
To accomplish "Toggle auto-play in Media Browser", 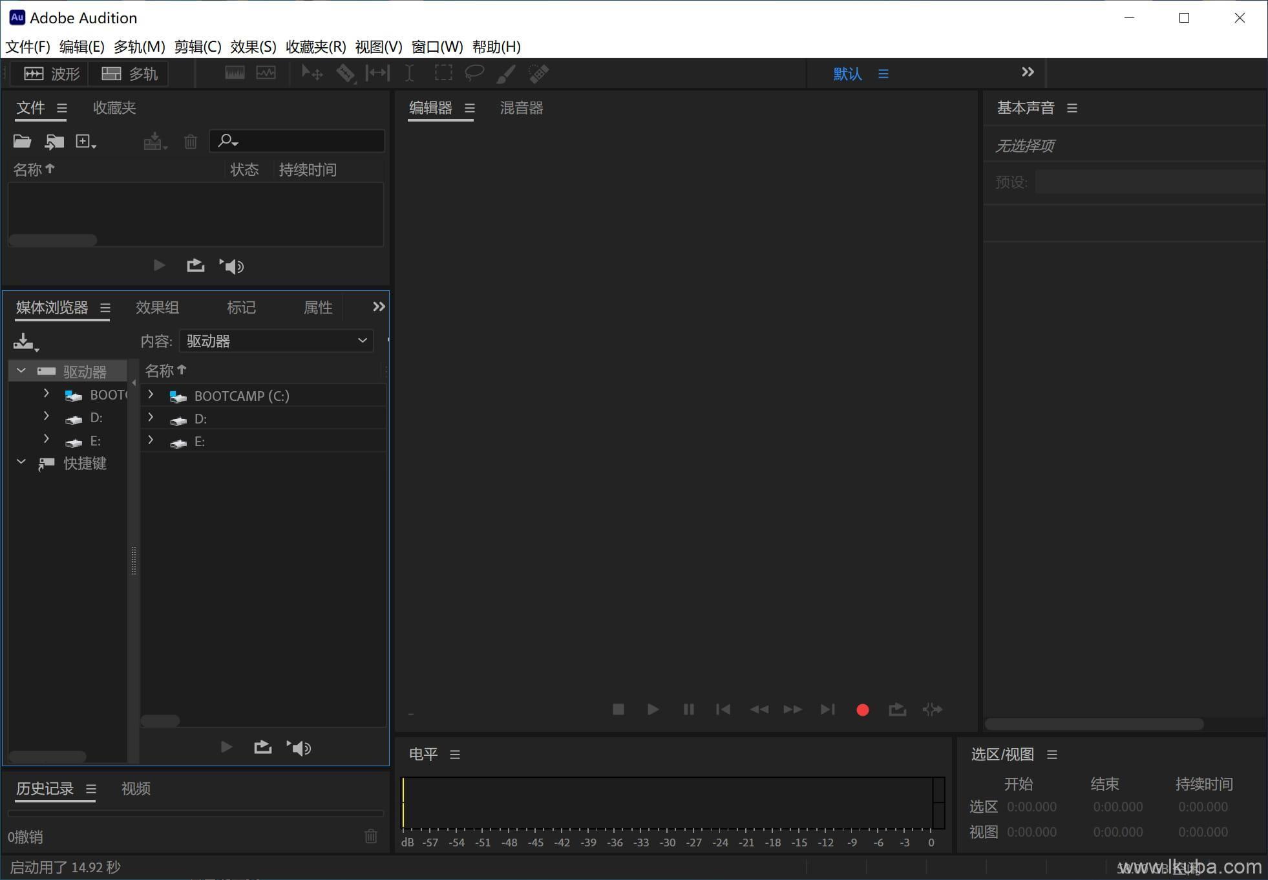I will (299, 748).
